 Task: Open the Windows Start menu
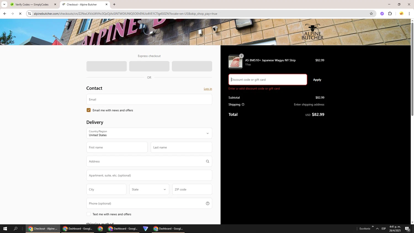tap(5, 229)
